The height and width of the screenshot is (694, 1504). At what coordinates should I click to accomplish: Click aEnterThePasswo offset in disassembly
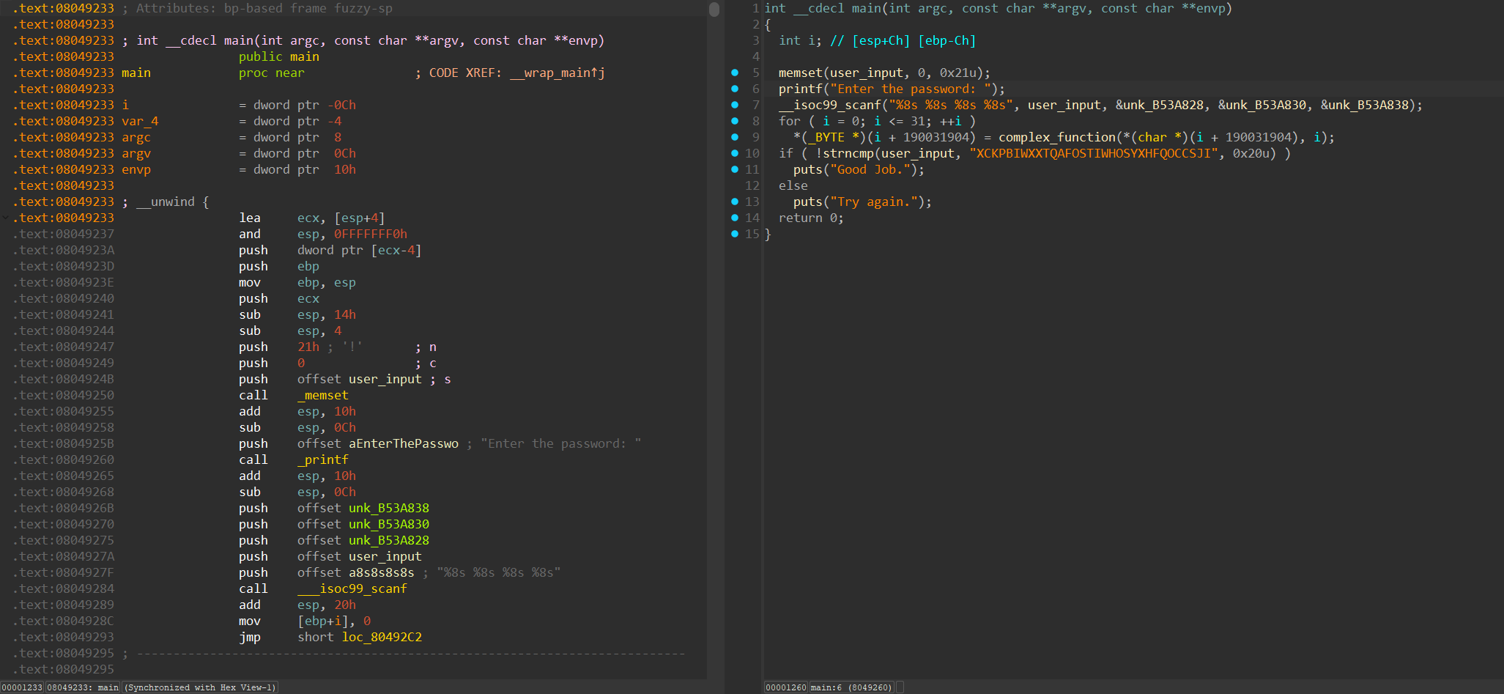click(x=404, y=443)
